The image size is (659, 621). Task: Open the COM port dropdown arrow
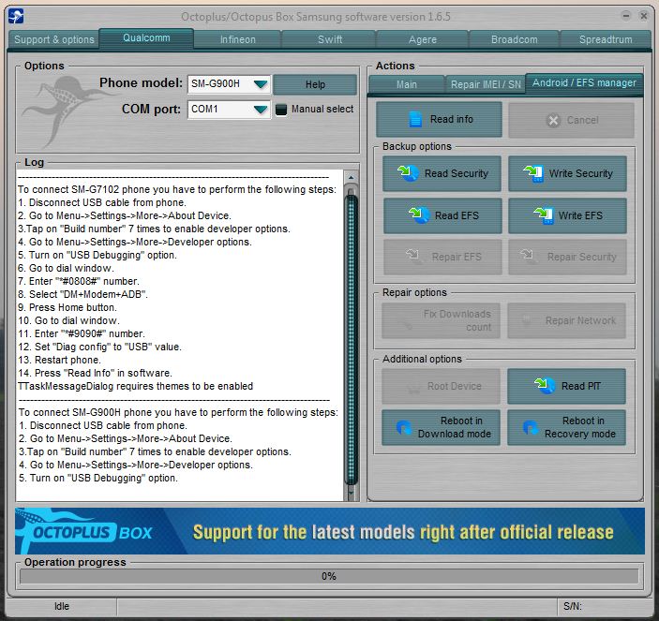(261, 110)
